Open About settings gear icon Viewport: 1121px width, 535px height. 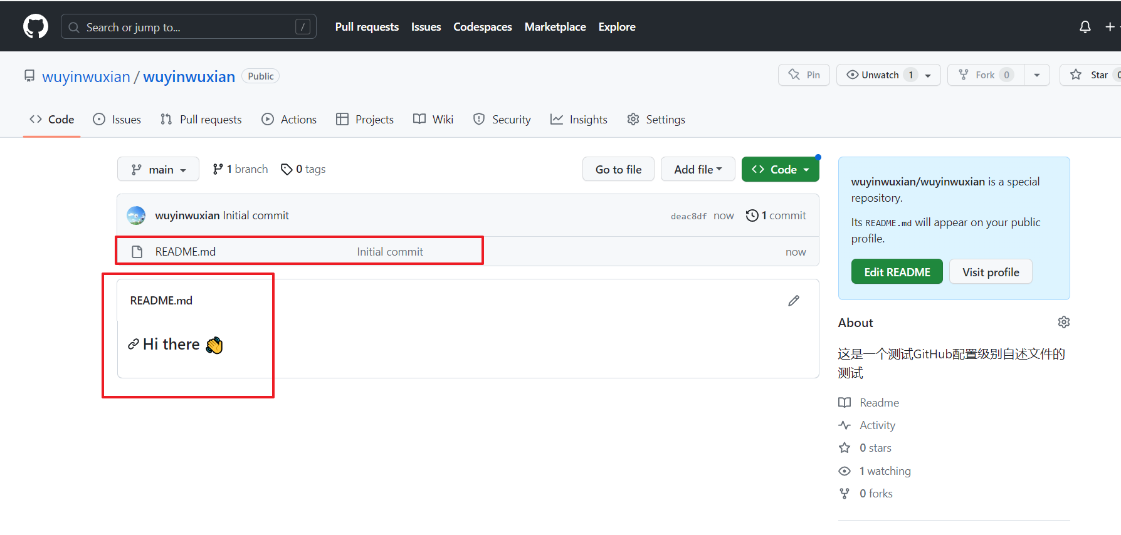1064,322
